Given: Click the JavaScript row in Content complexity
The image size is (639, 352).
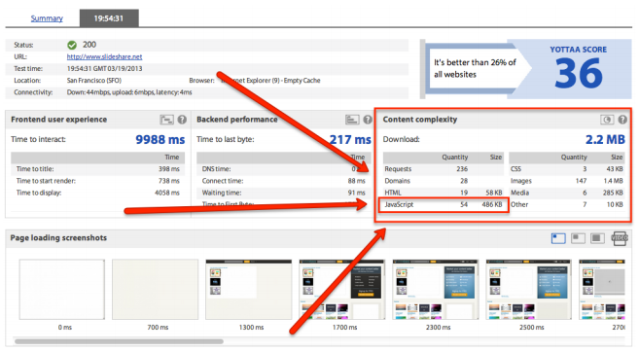Looking at the screenshot, I should coord(444,204).
